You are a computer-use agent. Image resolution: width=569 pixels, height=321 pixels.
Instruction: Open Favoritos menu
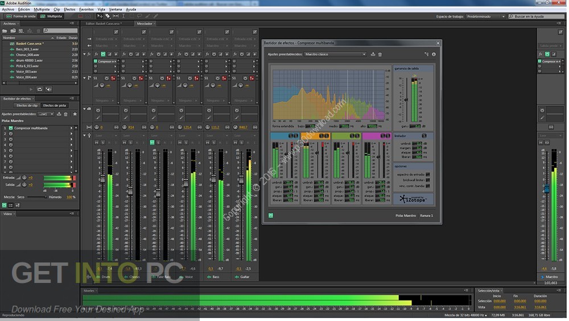[86, 10]
